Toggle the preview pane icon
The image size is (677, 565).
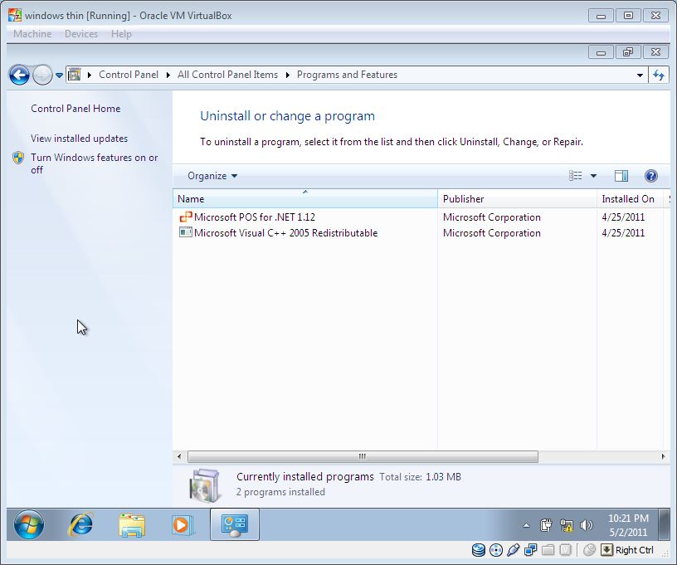pos(621,176)
